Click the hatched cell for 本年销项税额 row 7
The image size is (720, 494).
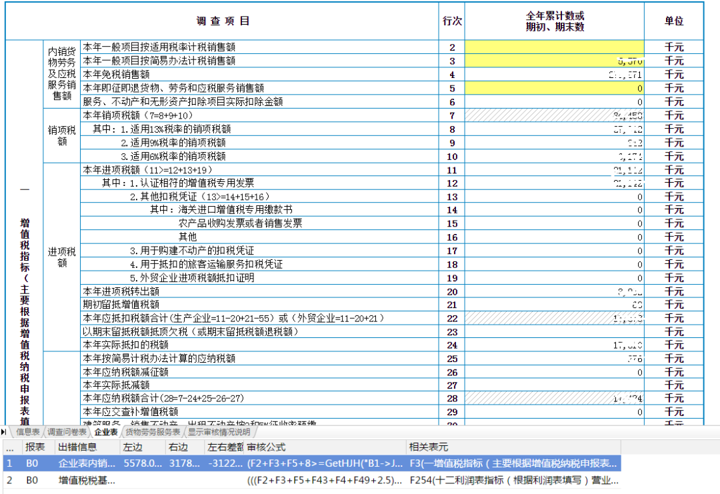coord(553,115)
